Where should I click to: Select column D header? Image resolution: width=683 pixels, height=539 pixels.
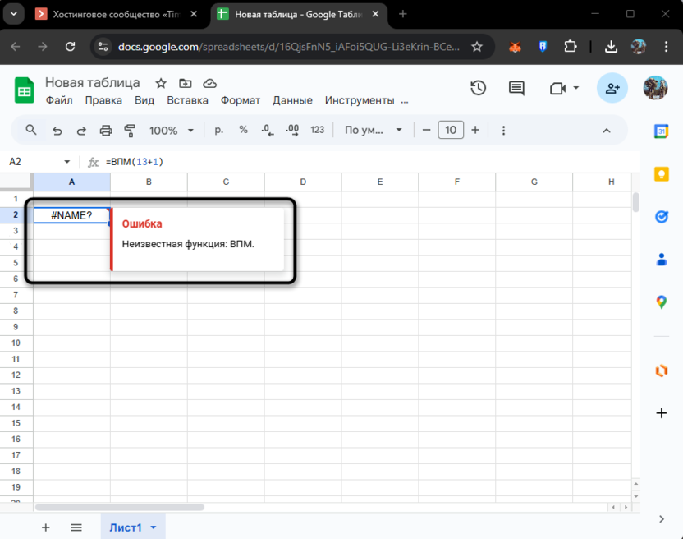tap(303, 182)
